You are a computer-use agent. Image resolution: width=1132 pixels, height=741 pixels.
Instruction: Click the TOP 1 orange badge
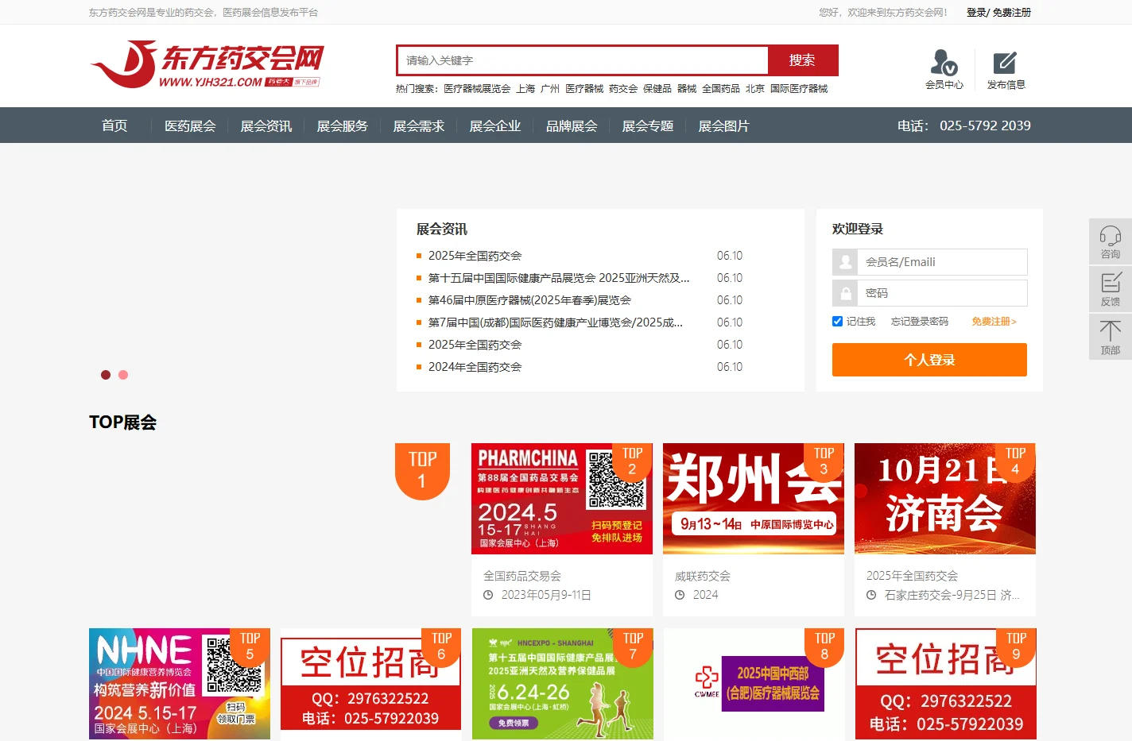pos(422,471)
